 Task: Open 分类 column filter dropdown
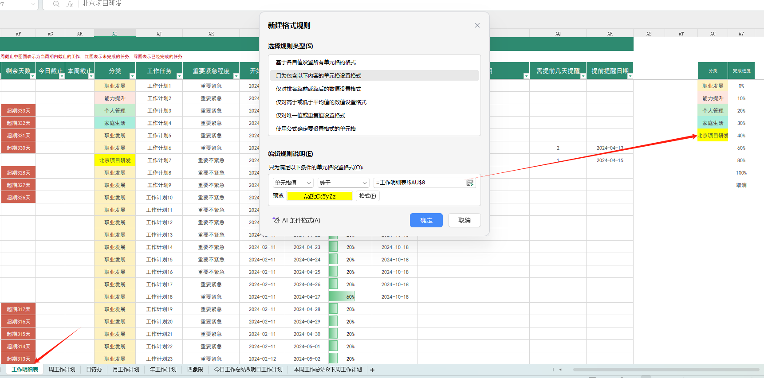(132, 76)
